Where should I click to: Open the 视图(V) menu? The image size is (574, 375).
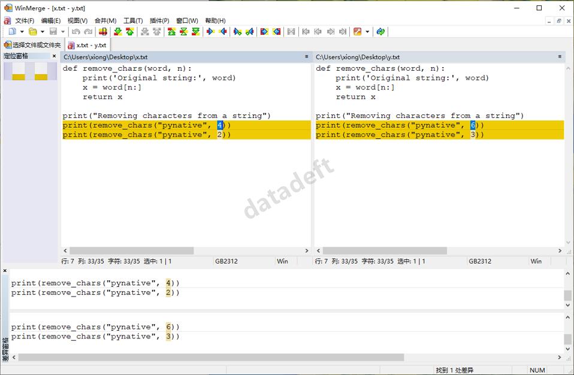(x=77, y=21)
